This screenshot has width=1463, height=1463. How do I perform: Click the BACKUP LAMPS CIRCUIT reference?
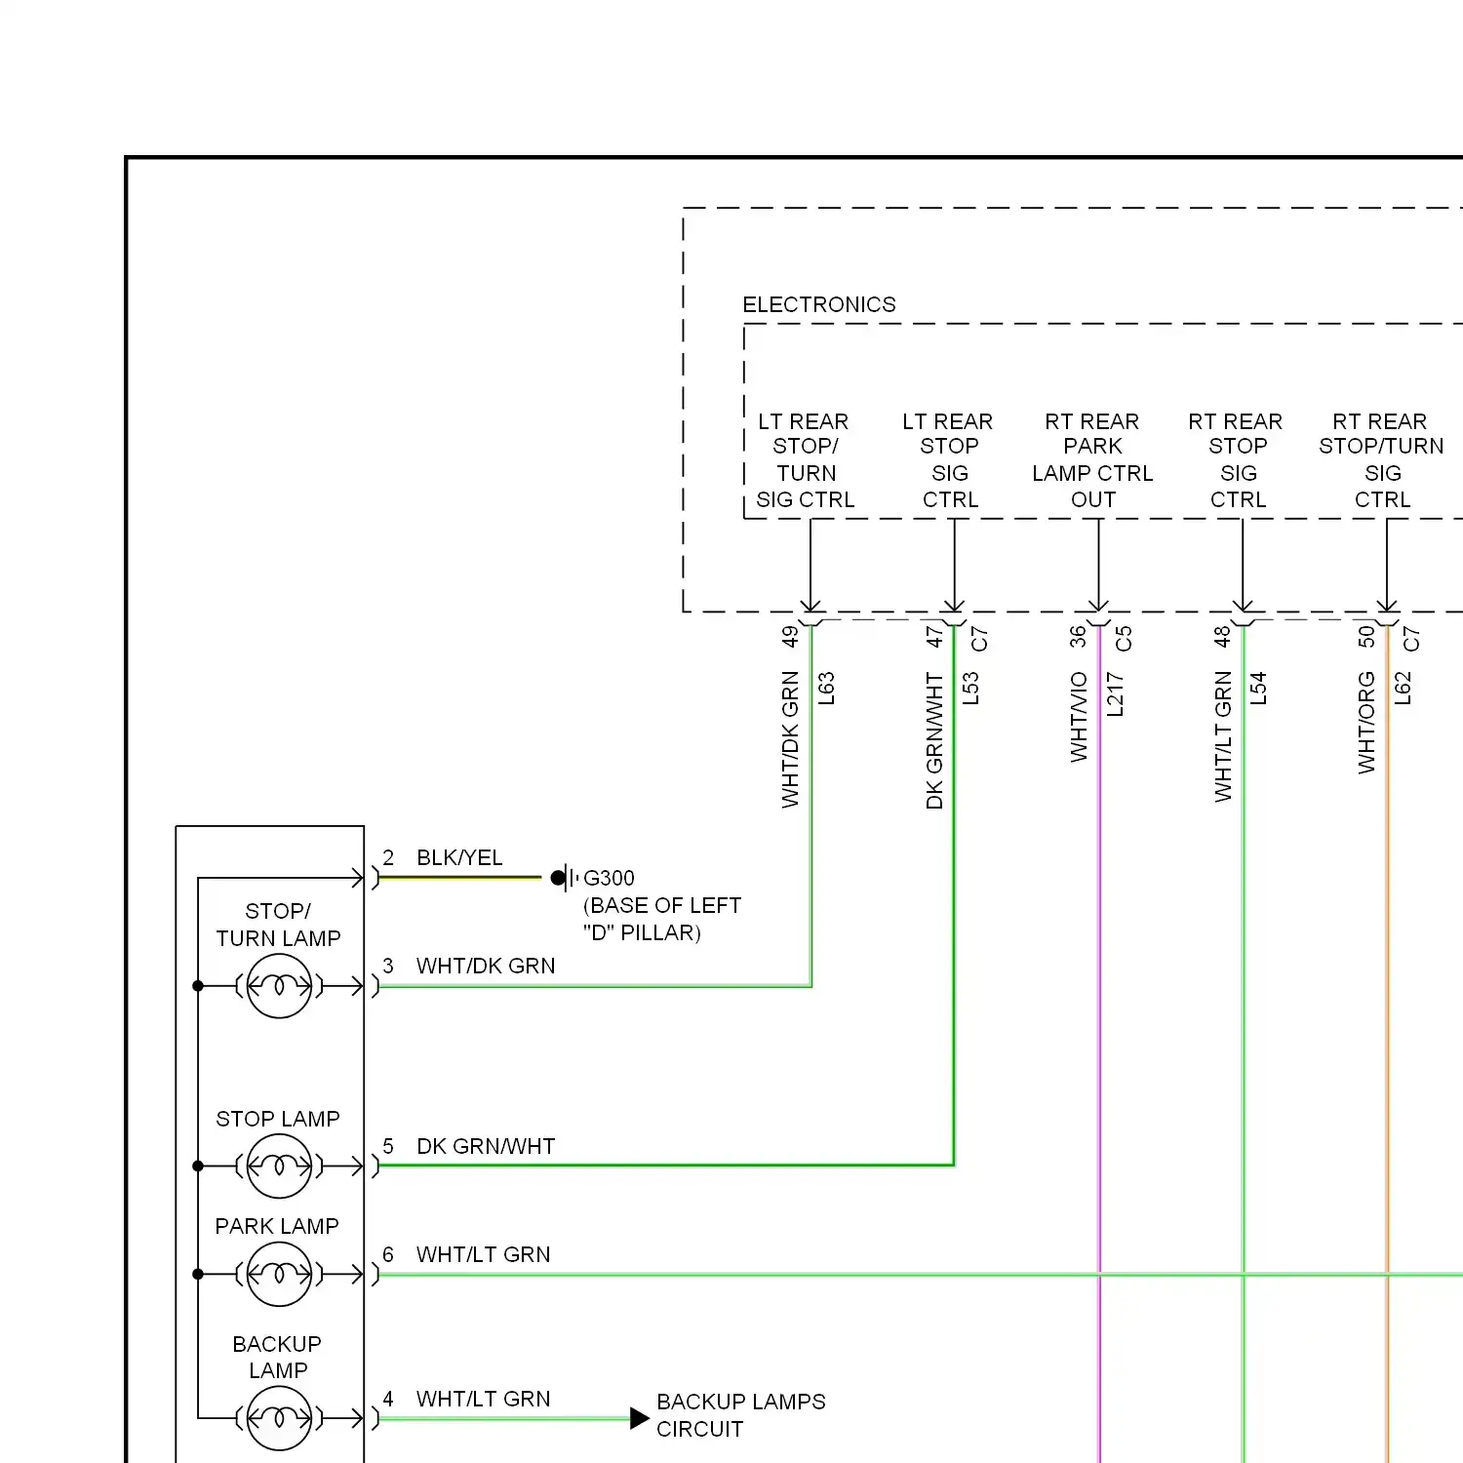pyautogui.click(x=741, y=1415)
